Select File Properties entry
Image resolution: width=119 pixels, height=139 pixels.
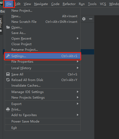pyautogui.click(x=43, y=62)
